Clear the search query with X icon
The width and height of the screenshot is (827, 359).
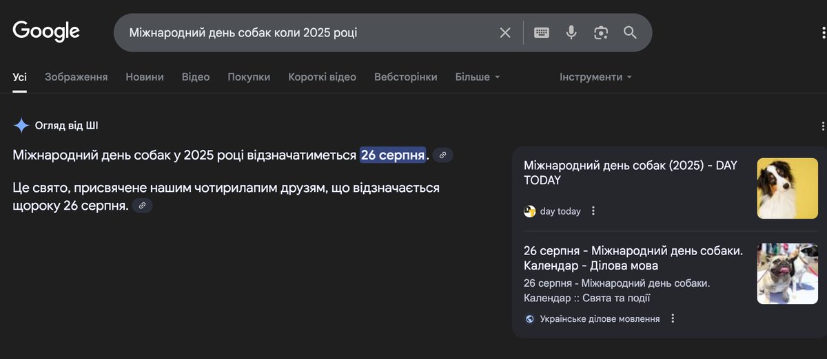505,32
